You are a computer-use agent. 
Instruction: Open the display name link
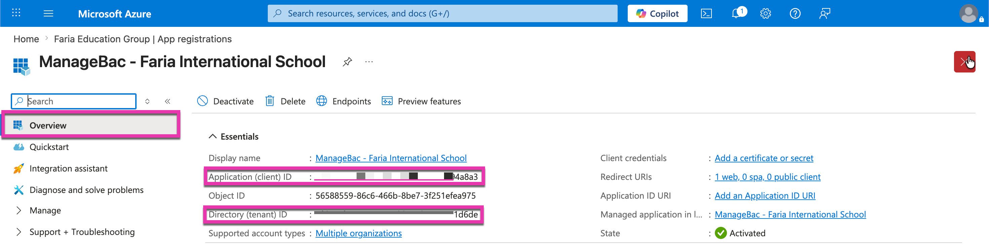click(391, 158)
